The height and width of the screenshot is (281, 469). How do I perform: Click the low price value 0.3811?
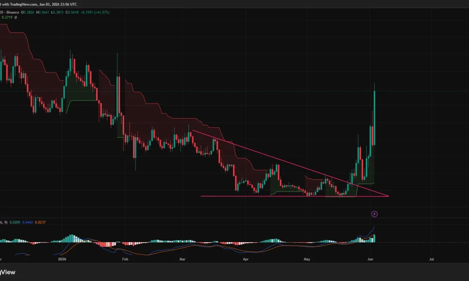click(x=57, y=12)
